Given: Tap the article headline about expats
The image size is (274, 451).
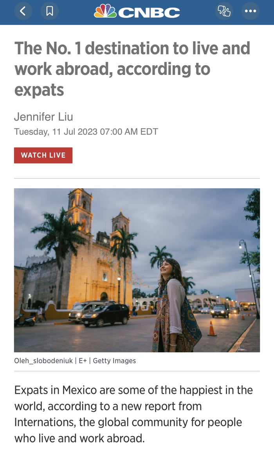Looking at the screenshot, I should click(132, 69).
